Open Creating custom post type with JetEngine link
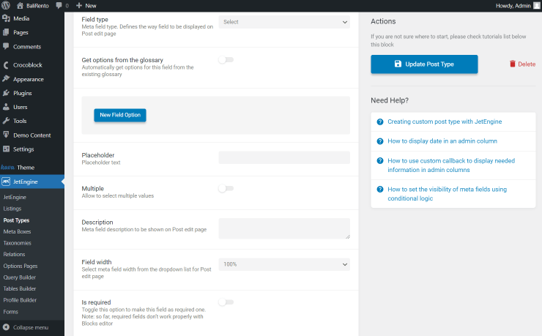542x336 pixels. (445, 122)
